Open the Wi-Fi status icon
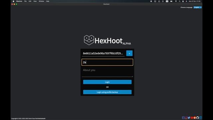This screenshot has height=120, width=213. coord(176,1)
